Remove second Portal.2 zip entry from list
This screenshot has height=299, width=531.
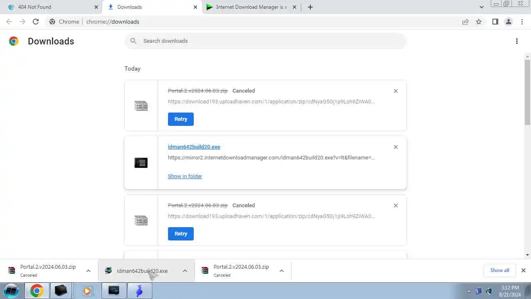point(396,206)
